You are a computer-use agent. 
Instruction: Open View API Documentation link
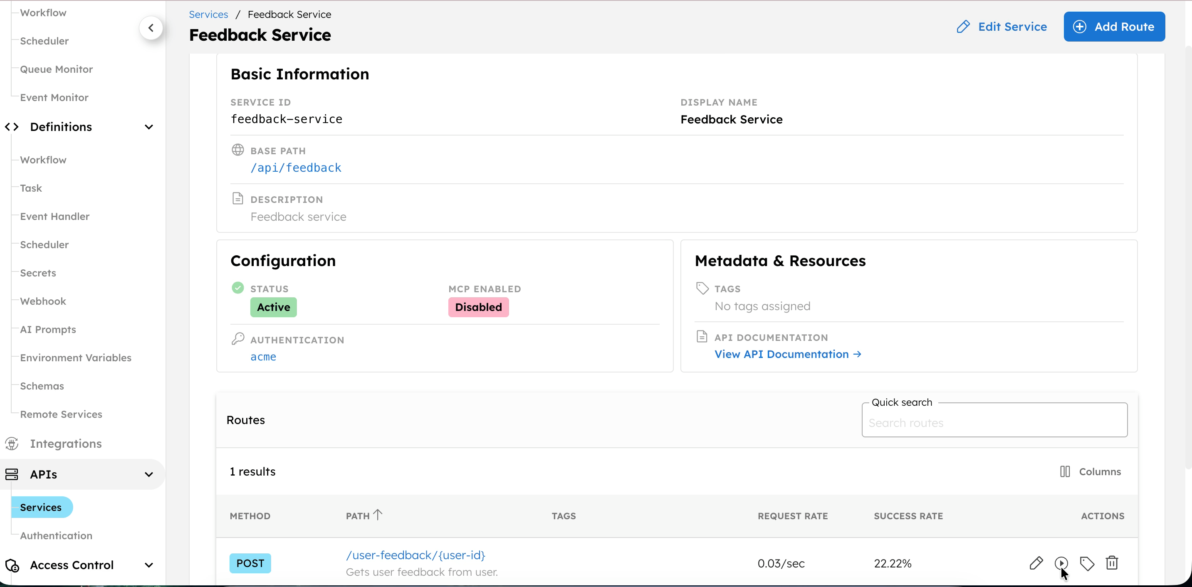click(x=786, y=354)
